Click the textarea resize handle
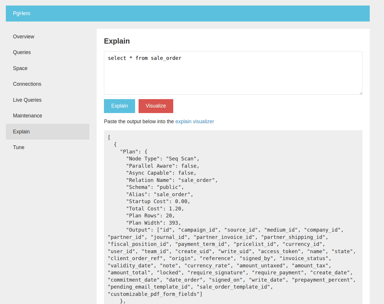Viewport: 384px width, 304px height. 361,93
